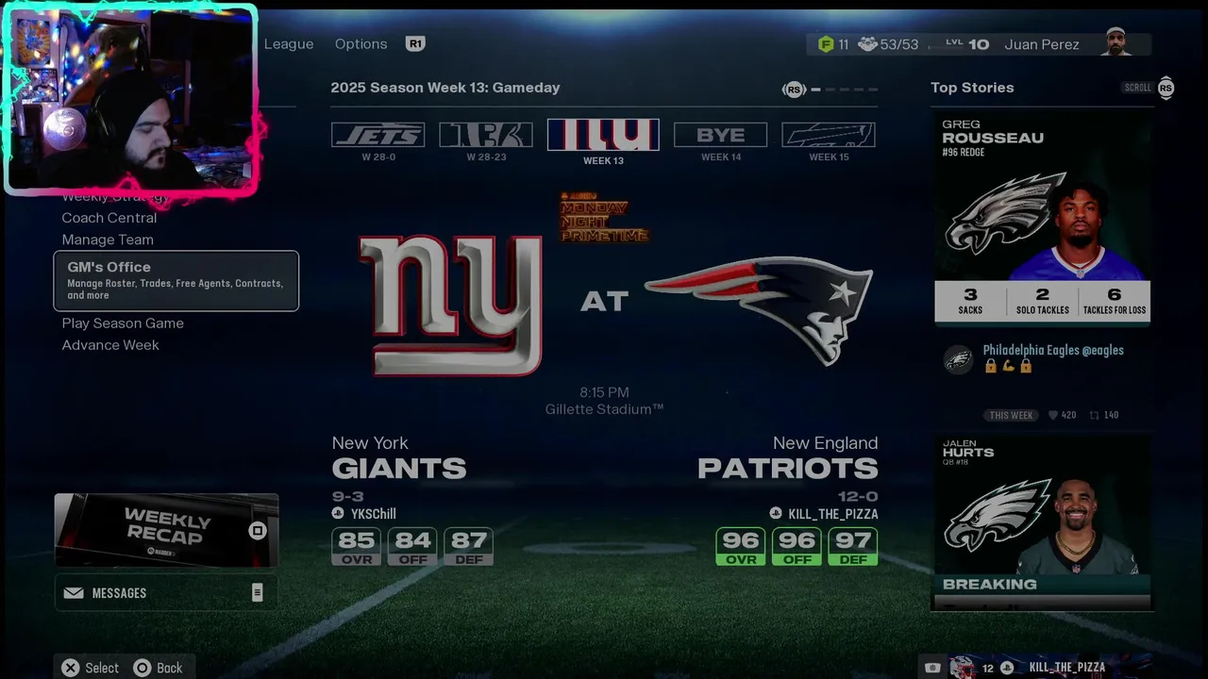Viewport: 1208px width, 679px height.
Task: Open Messages
Action: (x=166, y=593)
